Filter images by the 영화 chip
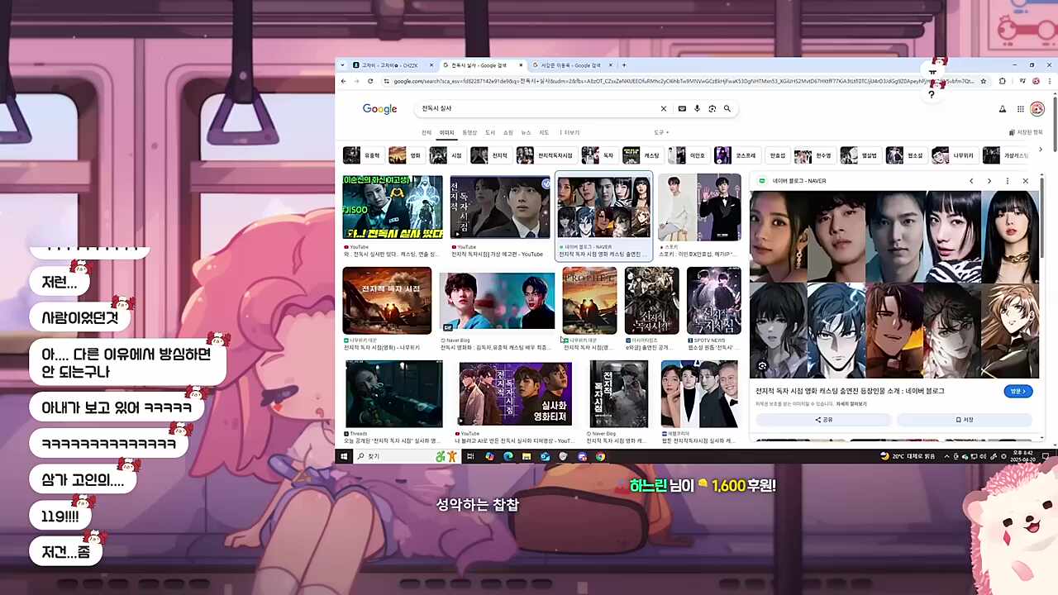This screenshot has width=1058, height=595. [x=406, y=155]
